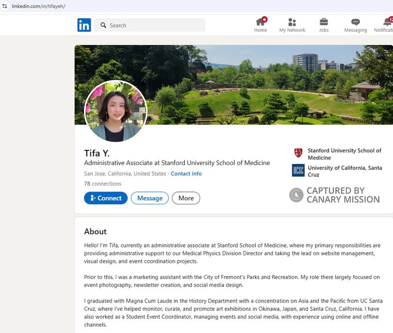View the 78 connections count

[x=103, y=184]
